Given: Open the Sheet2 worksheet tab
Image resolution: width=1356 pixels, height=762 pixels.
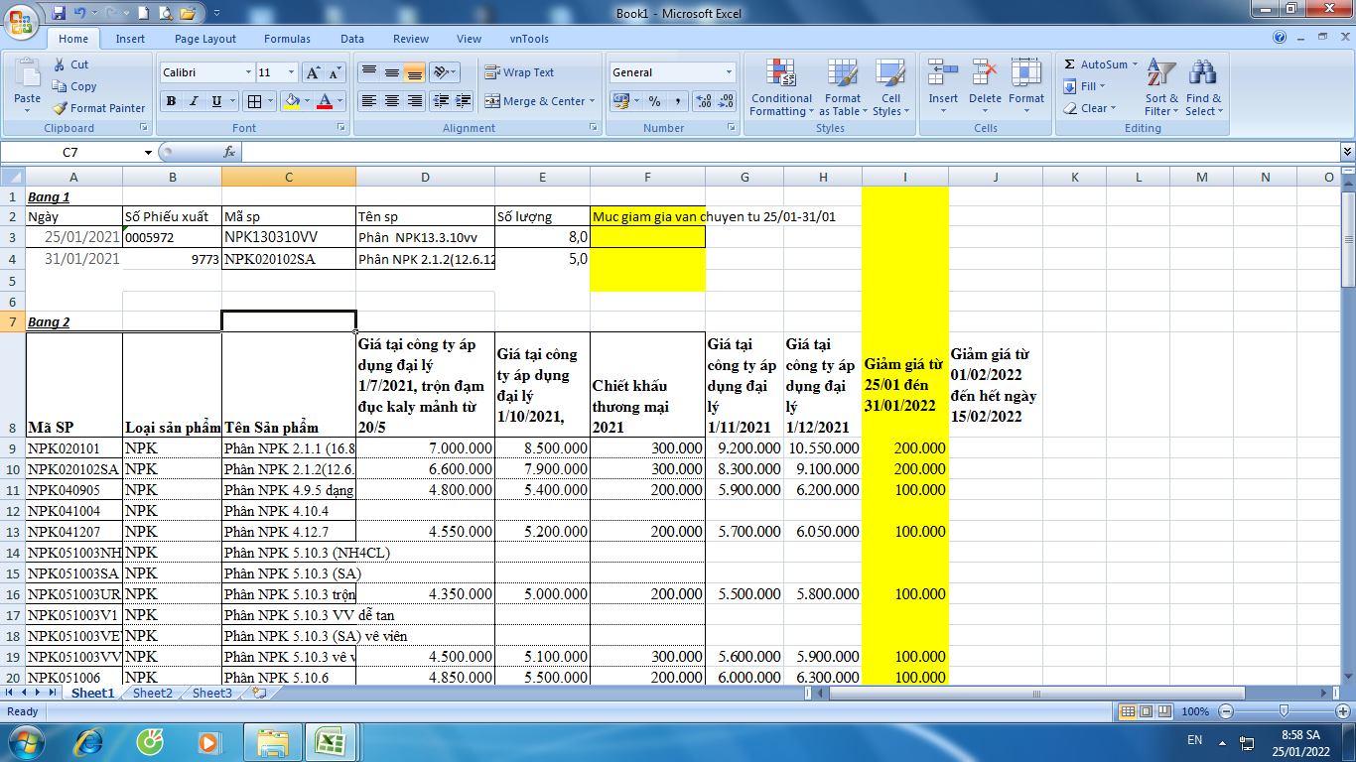Looking at the screenshot, I should (153, 694).
